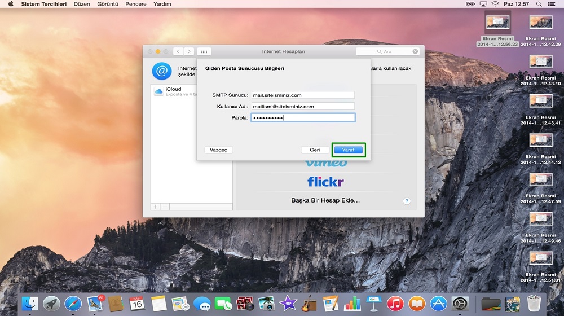Click the SMTP Sunucu field

click(303, 95)
